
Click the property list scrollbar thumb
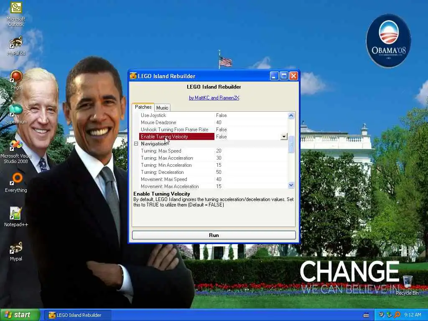(291, 144)
